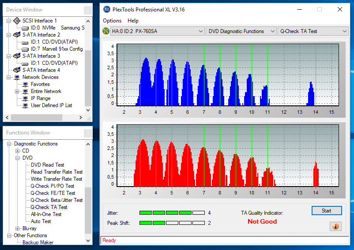Click the S-ATA Interface 3 icon
The width and height of the screenshot is (354, 250).
(17, 56)
